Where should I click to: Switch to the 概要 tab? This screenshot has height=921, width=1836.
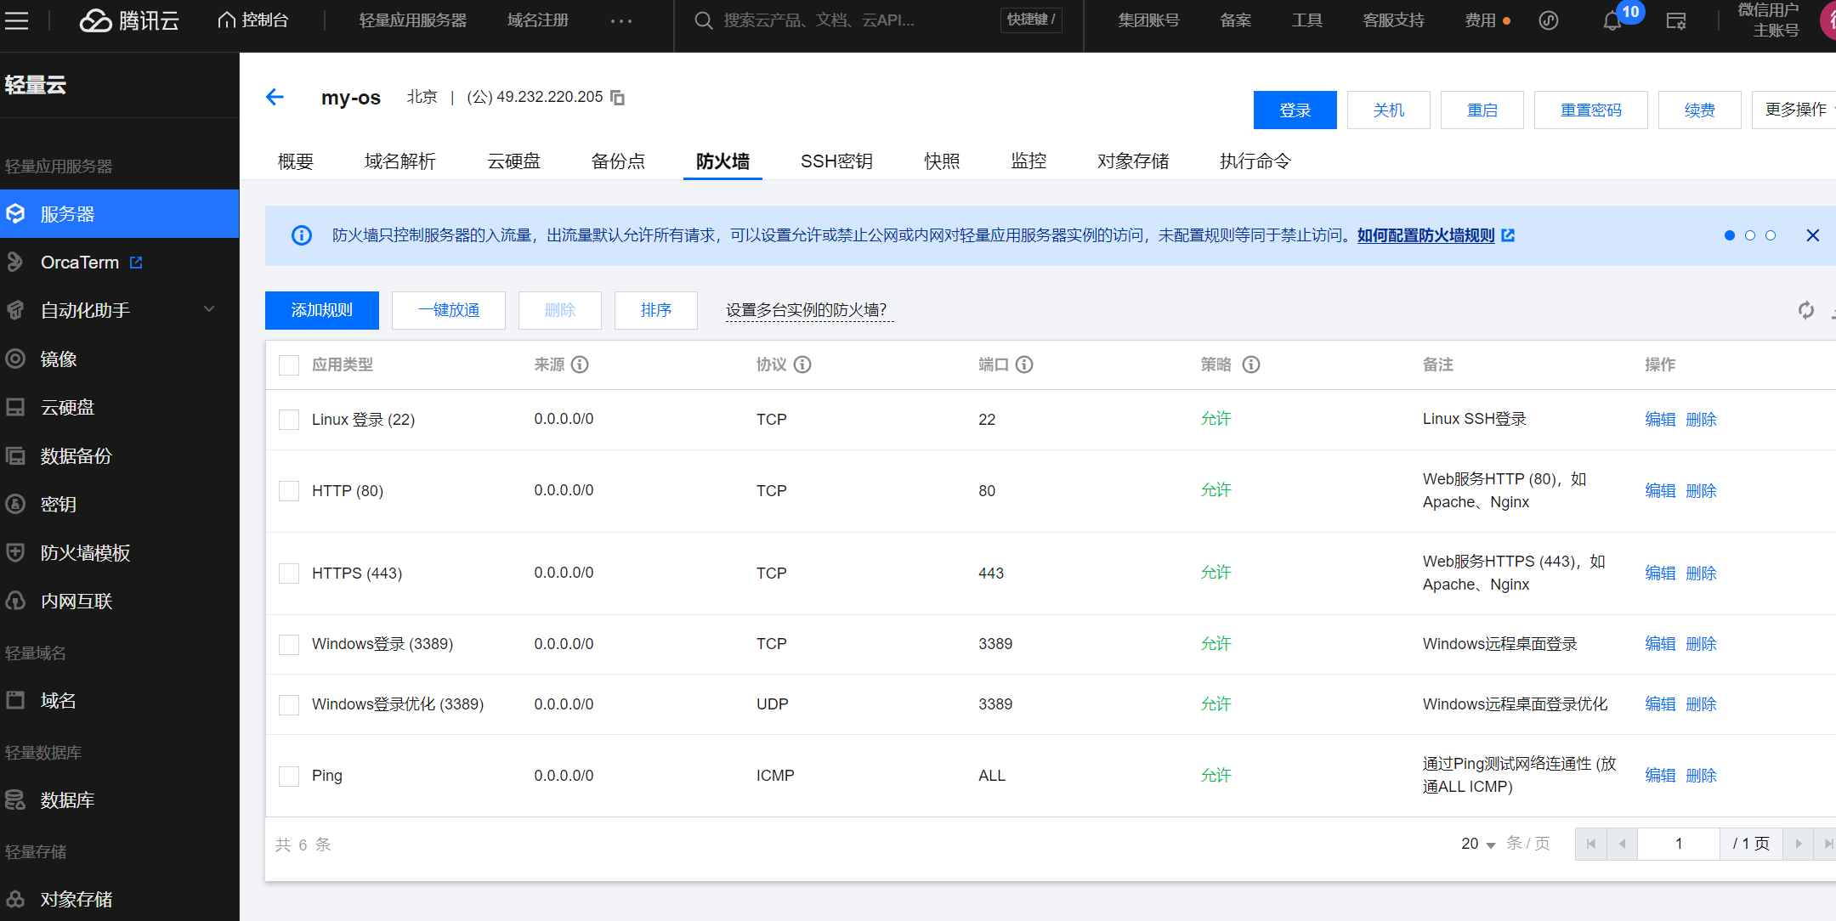pyautogui.click(x=296, y=161)
